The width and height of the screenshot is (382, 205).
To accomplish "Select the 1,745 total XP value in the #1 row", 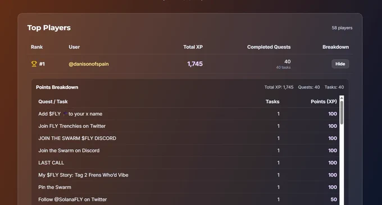I will tap(195, 64).
